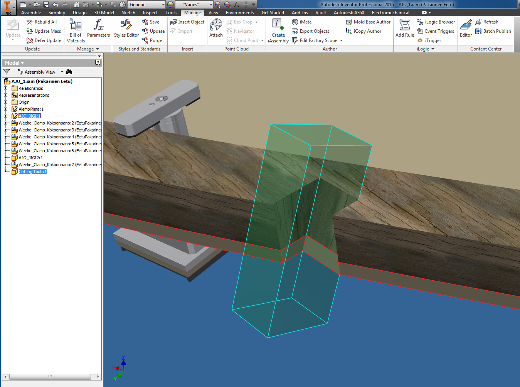Image resolution: width=520 pixels, height=387 pixels.
Task: Open the Inspect ribbon tab
Action: [x=150, y=13]
